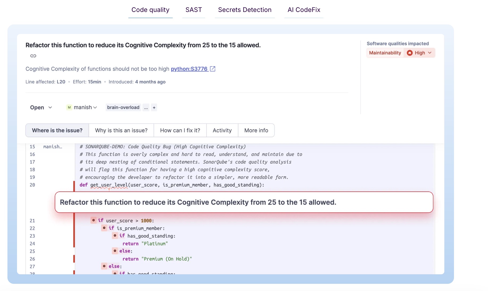Open the issue status dropdown
The image size is (488, 291).
pyautogui.click(x=41, y=108)
